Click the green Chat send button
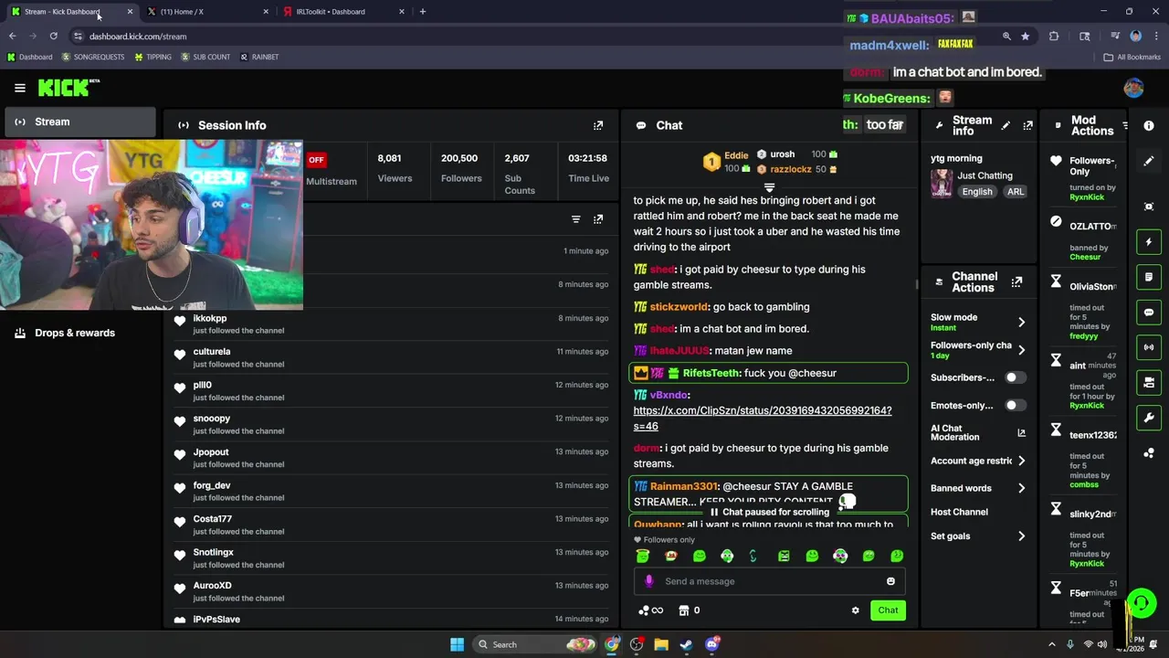1169x658 pixels. coord(888,610)
